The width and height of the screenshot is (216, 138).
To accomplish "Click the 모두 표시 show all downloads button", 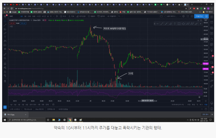I will [205, 114].
